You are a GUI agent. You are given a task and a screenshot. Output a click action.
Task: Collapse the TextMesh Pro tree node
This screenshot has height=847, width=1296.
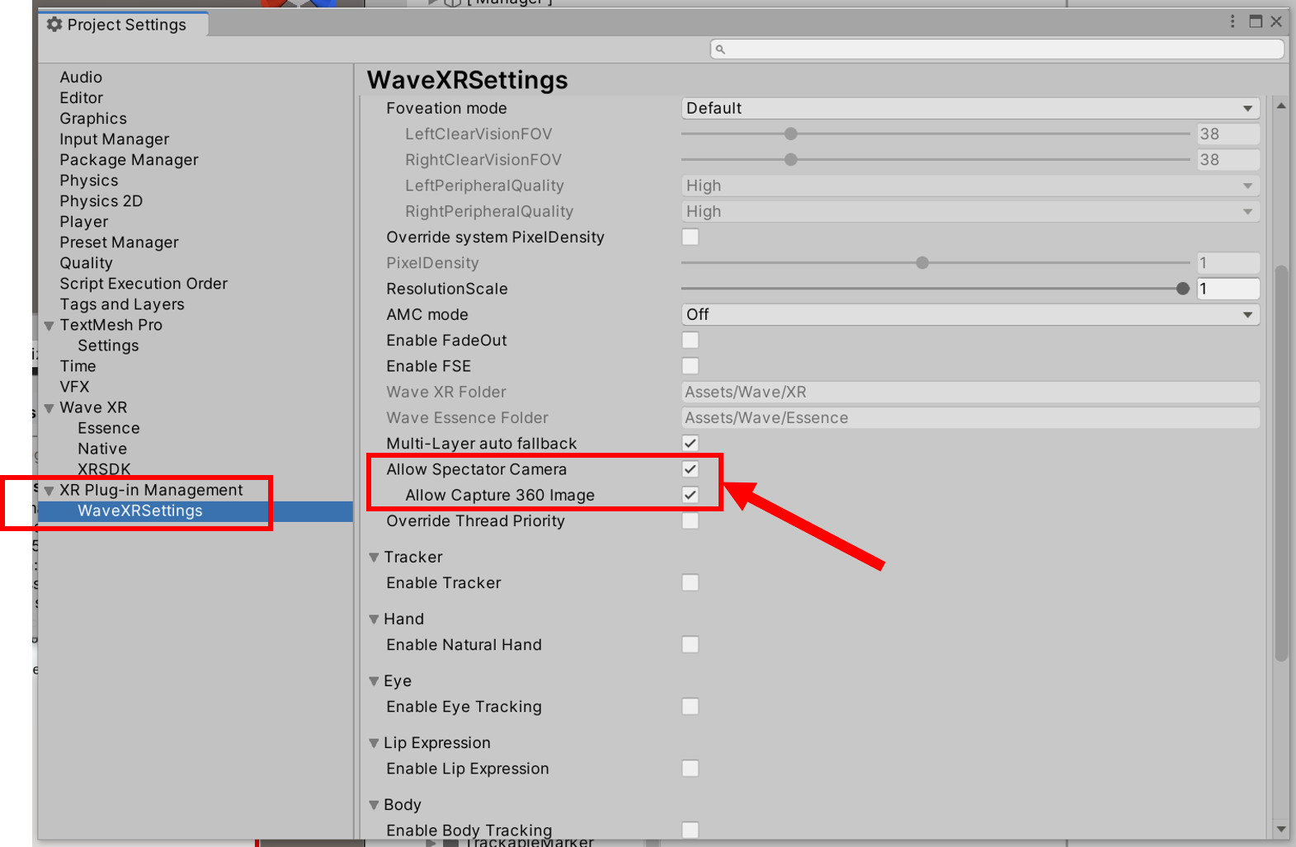coord(49,326)
